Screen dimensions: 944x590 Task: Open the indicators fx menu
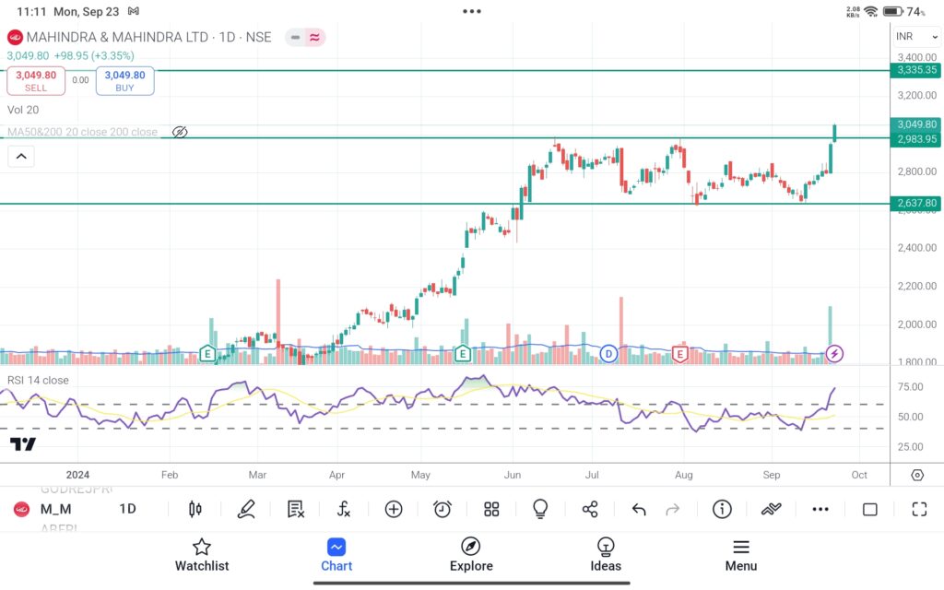click(344, 509)
